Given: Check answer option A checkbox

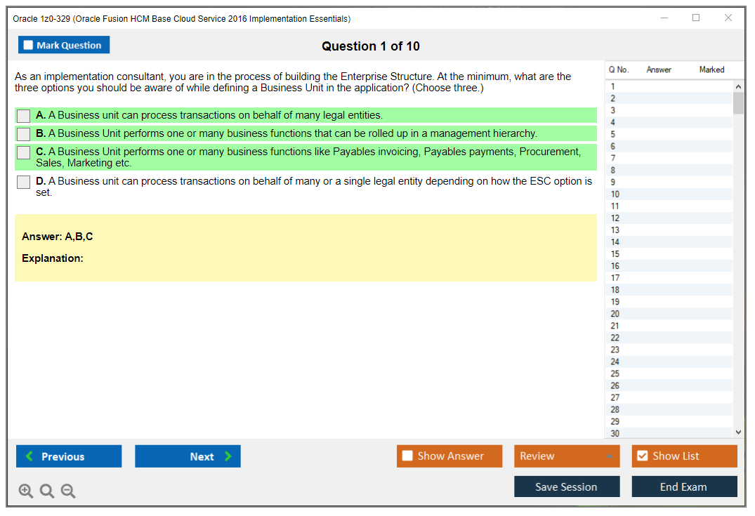Looking at the screenshot, I should [23, 116].
